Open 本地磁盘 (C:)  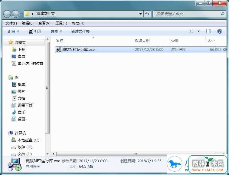pos(28,140)
